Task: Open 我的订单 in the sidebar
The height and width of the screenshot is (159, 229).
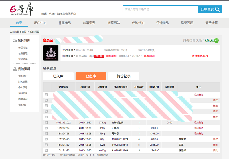Action: pyautogui.click(x=23, y=59)
